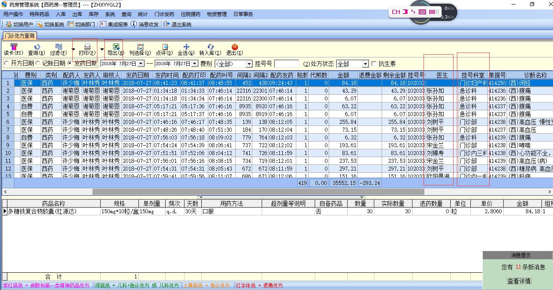Click the 药品名称 detail column header
The height and width of the screenshot is (290, 553).
pyautogui.click(x=54, y=203)
